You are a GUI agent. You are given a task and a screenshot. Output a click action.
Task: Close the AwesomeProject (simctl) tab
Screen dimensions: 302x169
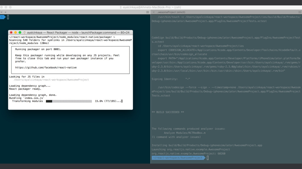click(x=153, y=12)
